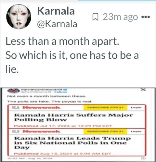Click second Subscribe for $1 button
156x162 pixels.
point(105,131)
